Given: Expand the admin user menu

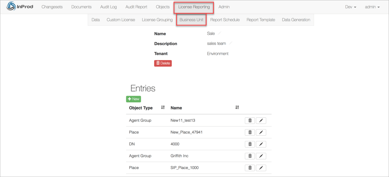Looking at the screenshot, I should pyautogui.click(x=372, y=7).
